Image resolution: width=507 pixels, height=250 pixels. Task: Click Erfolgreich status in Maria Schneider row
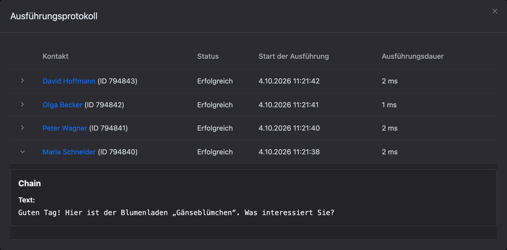[x=215, y=152]
